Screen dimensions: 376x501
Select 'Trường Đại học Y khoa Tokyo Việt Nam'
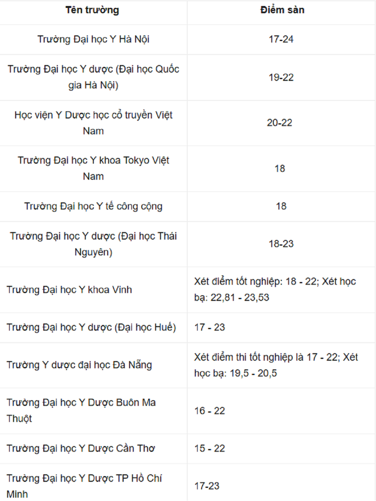(x=93, y=168)
